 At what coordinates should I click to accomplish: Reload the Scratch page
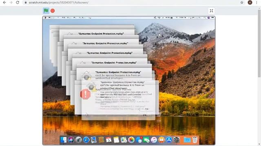[x=18, y=2]
